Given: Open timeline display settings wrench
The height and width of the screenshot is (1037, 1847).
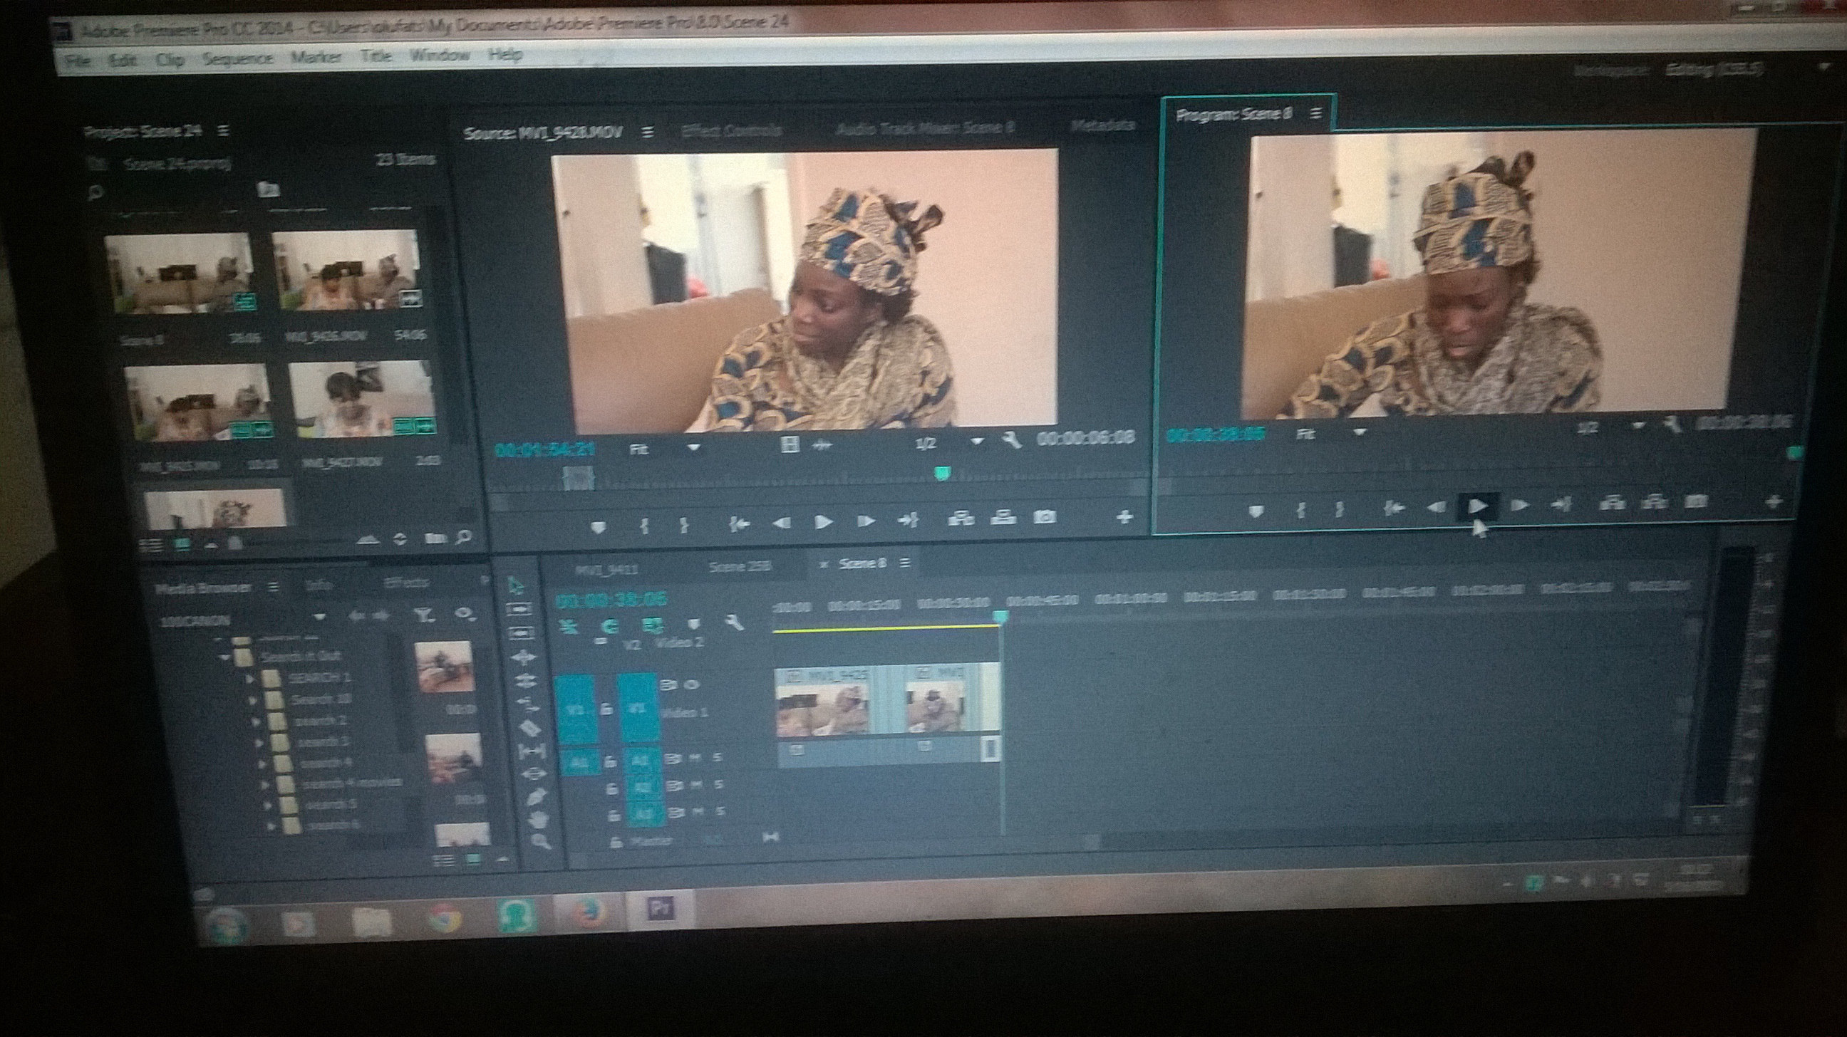Looking at the screenshot, I should [x=733, y=623].
